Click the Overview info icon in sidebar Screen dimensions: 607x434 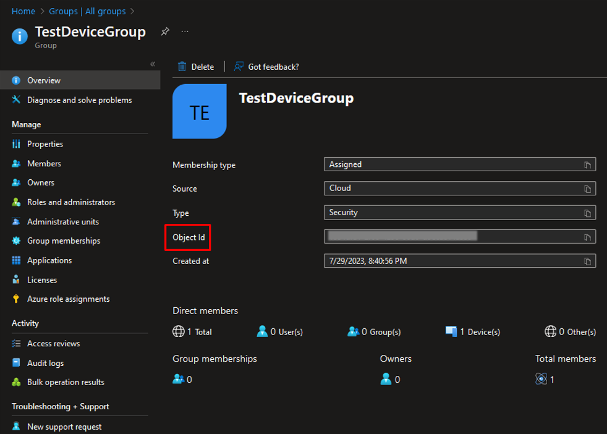[16, 80]
